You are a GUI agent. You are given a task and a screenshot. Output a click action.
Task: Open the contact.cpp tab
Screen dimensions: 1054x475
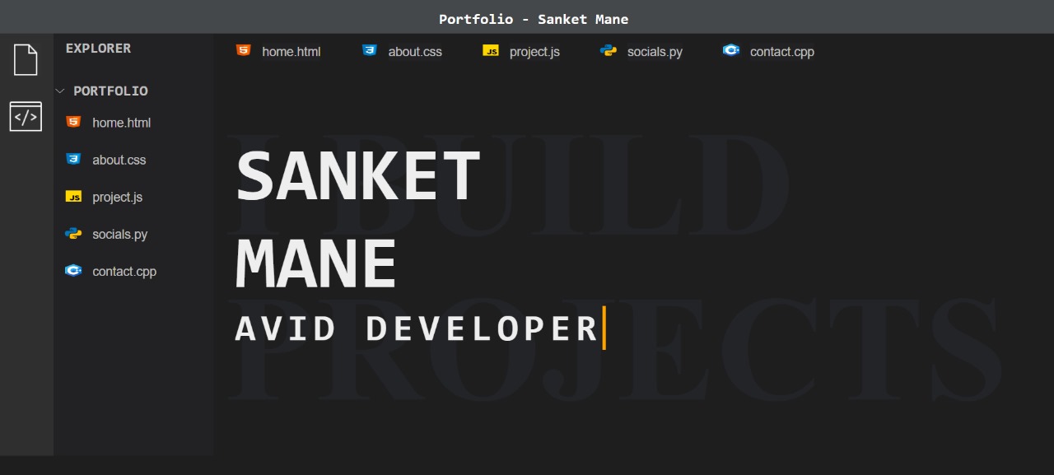pyautogui.click(x=781, y=50)
